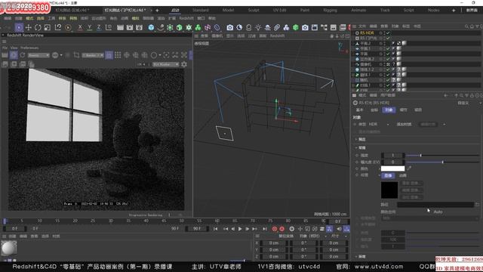Viewport: 483px width, 272px height.
Task: Add a Camera object from toolbar
Action: pos(229,27)
